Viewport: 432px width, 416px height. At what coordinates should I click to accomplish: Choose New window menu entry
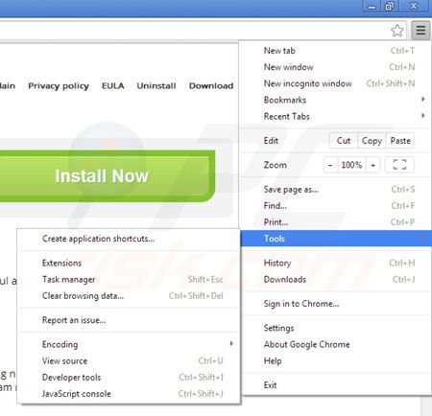(x=335, y=67)
